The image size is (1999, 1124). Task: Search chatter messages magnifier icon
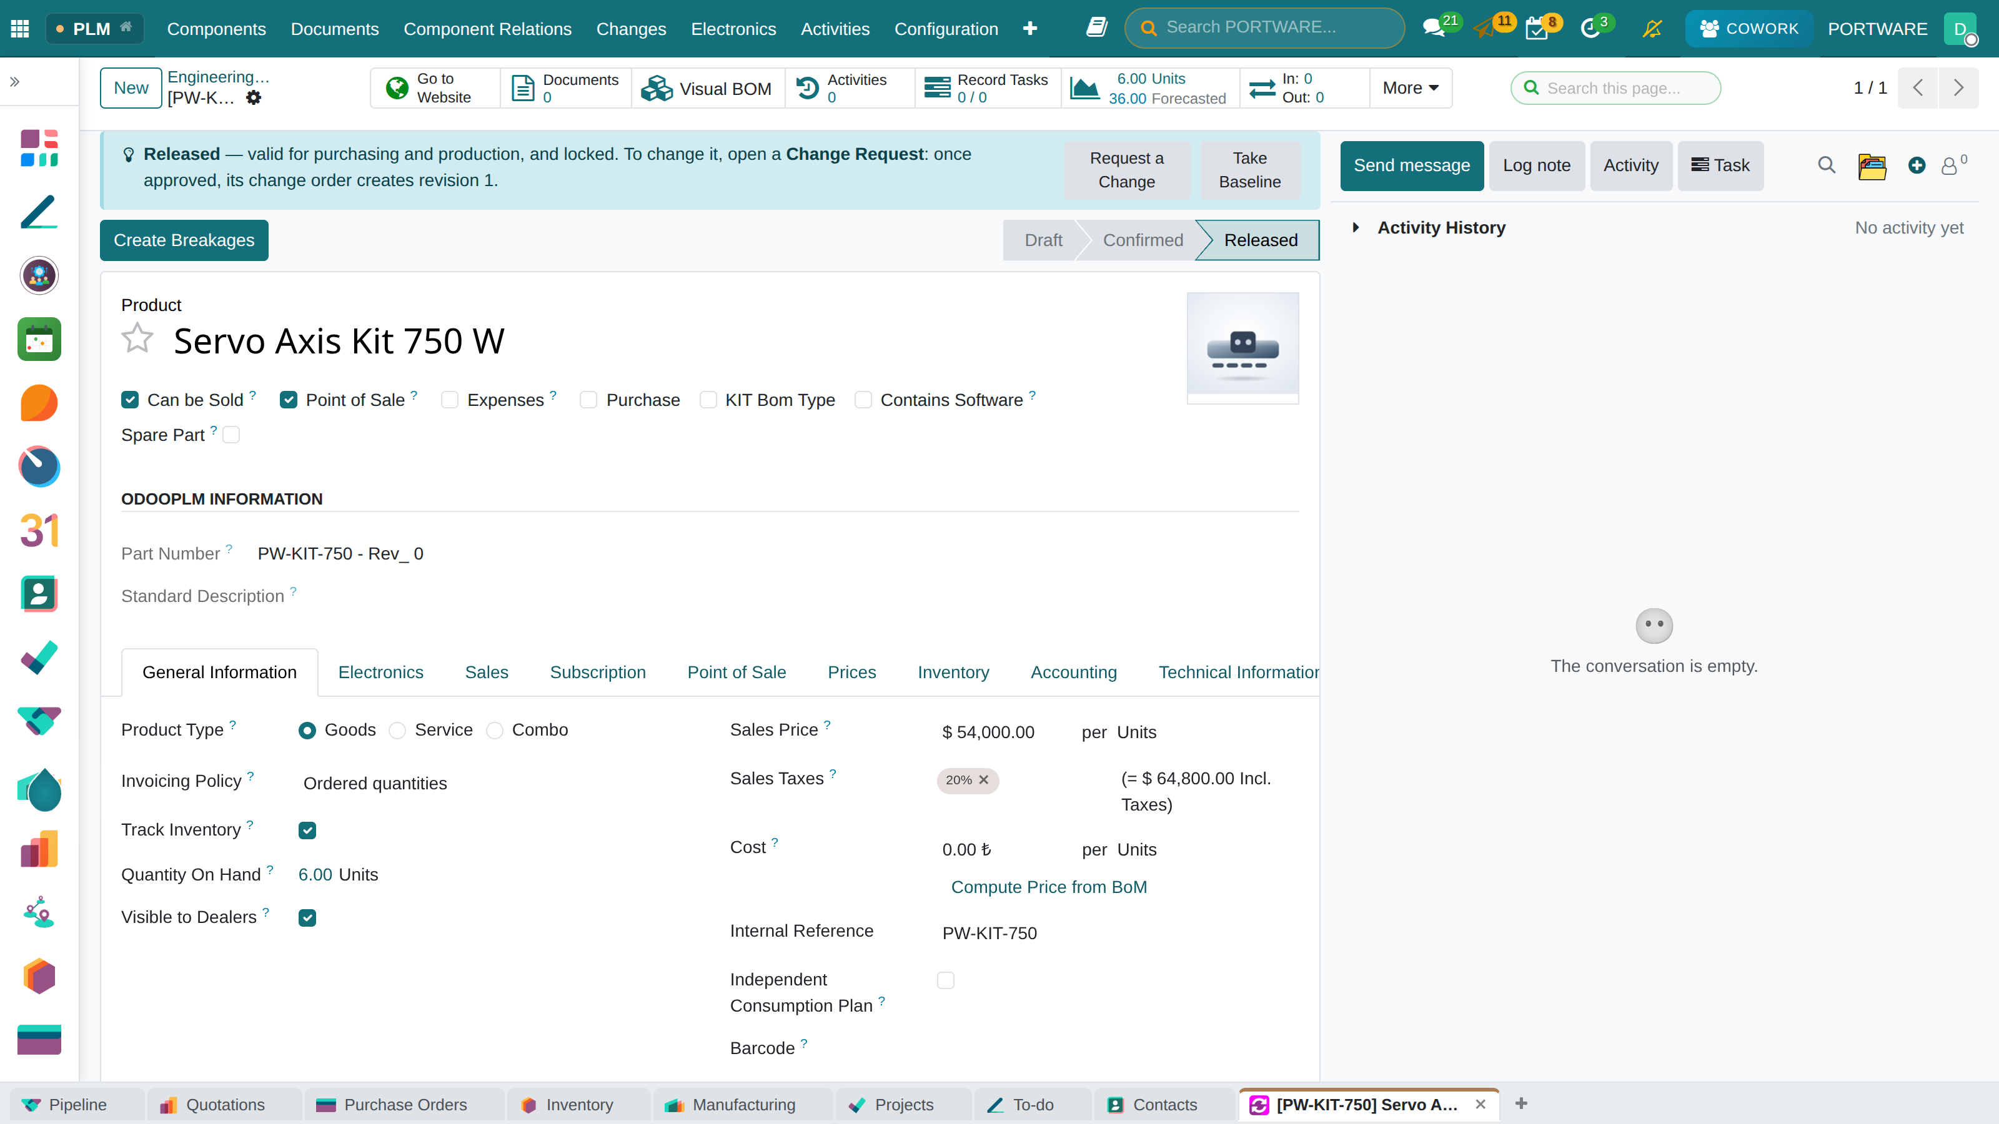coord(1827,165)
